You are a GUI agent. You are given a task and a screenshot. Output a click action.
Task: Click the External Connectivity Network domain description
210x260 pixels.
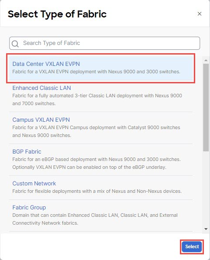(x=95, y=219)
